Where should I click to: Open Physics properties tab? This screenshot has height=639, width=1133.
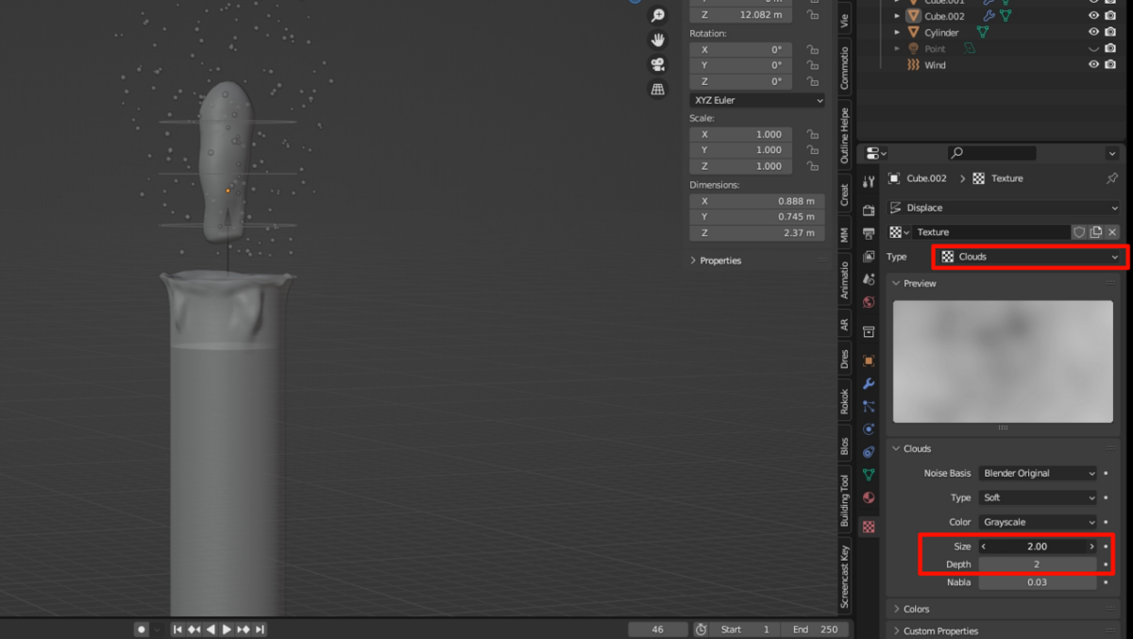869,429
